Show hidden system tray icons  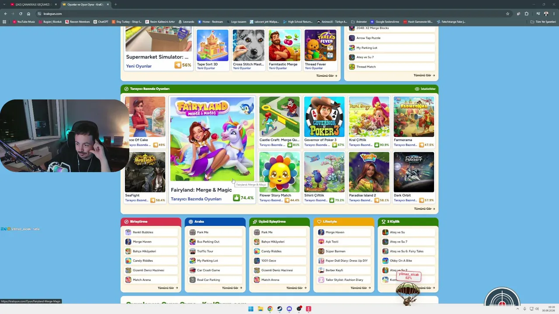(518, 309)
